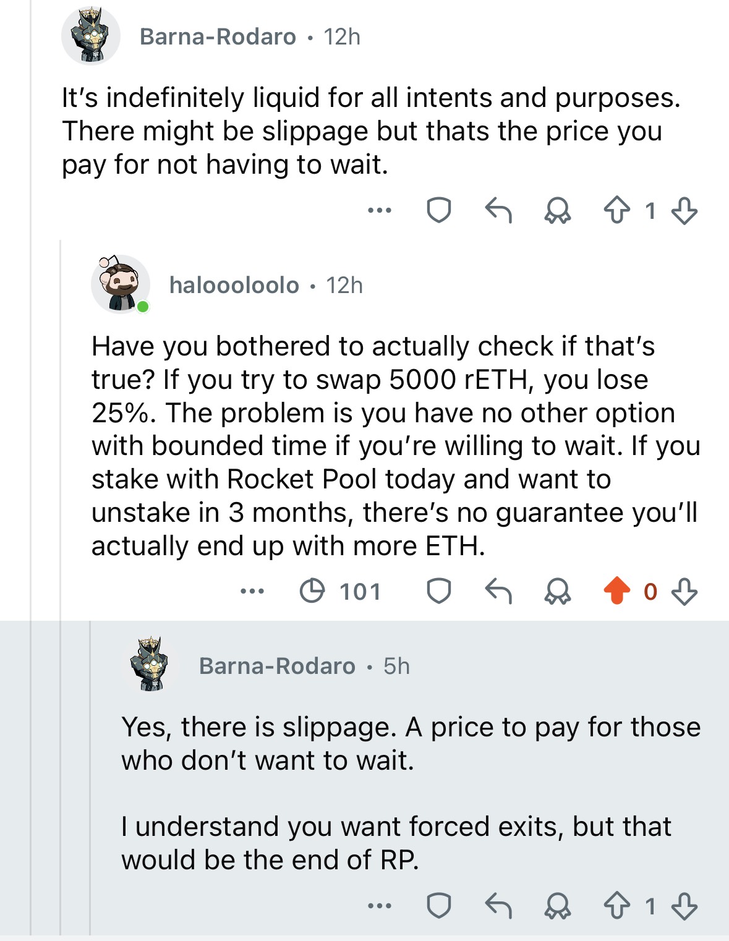Downvote halooolooIo's comment
The height and width of the screenshot is (941, 729).
click(x=684, y=592)
